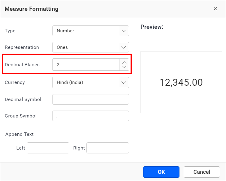
Task: Click the Measure Formatting dialog title
Action: click(x=32, y=9)
